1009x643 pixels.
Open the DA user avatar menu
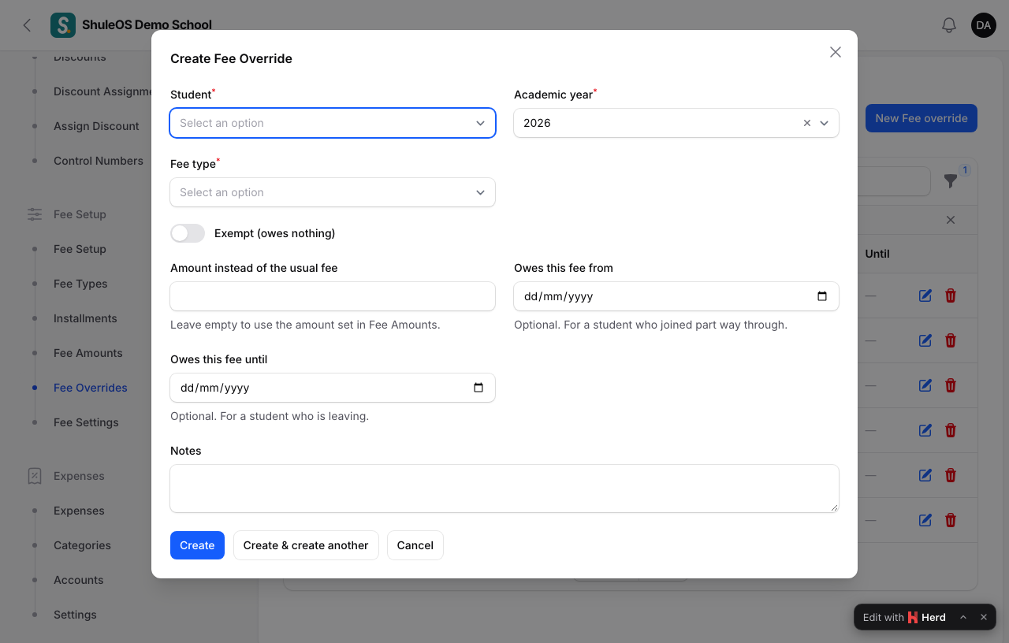coord(984,25)
